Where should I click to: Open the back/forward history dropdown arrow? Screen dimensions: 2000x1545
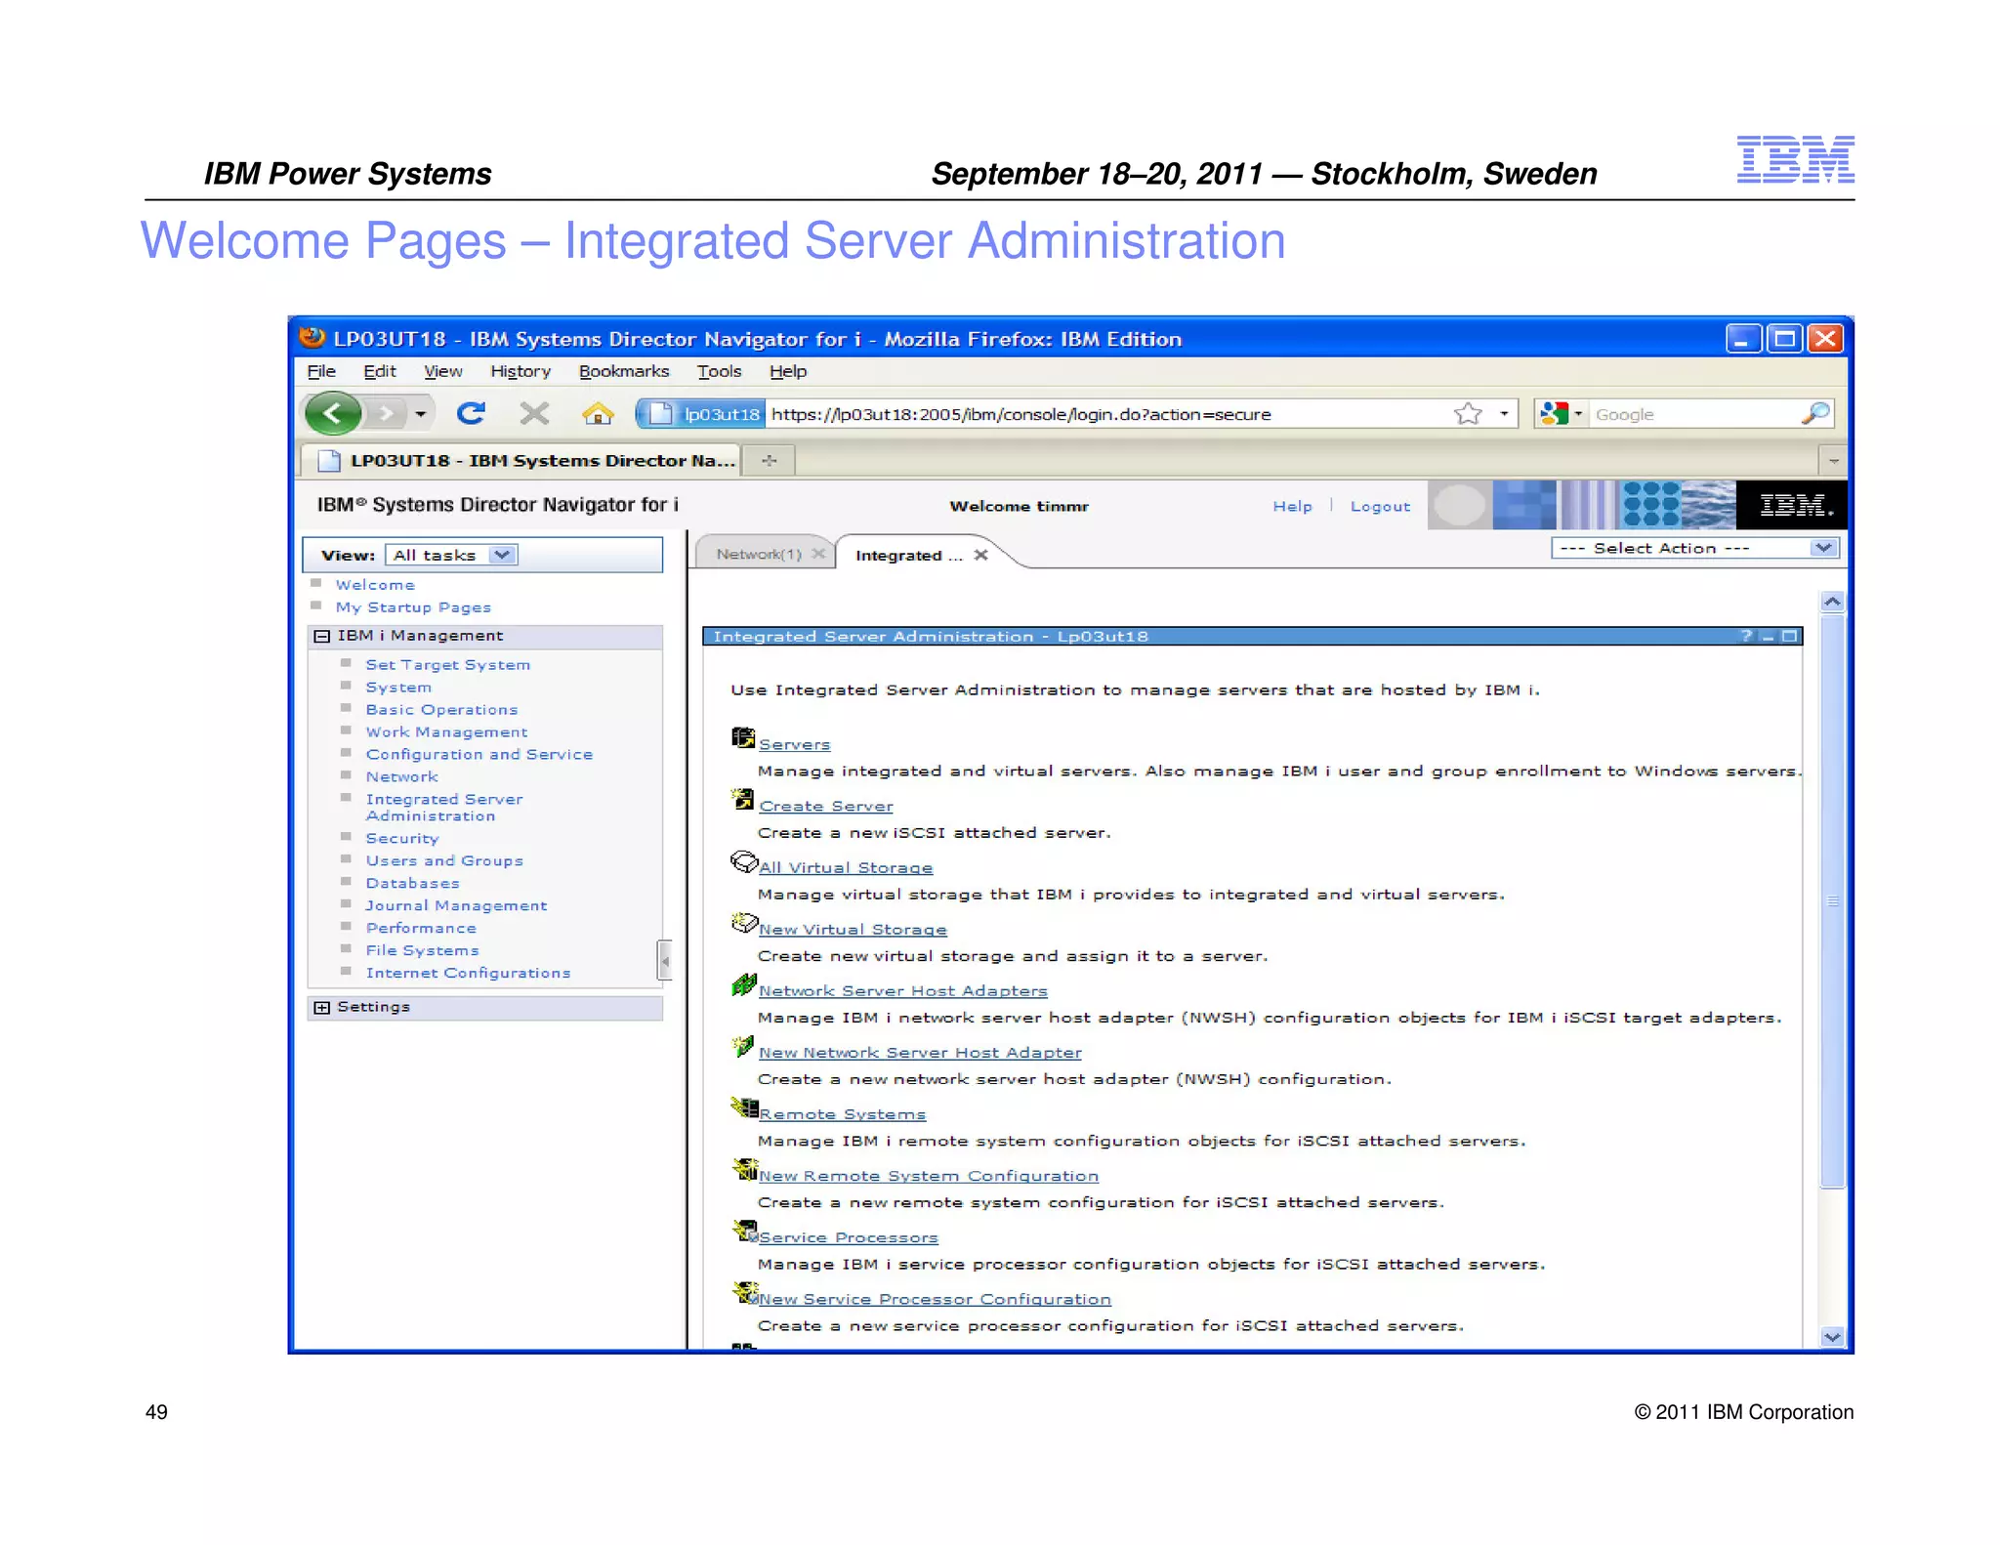pos(420,414)
